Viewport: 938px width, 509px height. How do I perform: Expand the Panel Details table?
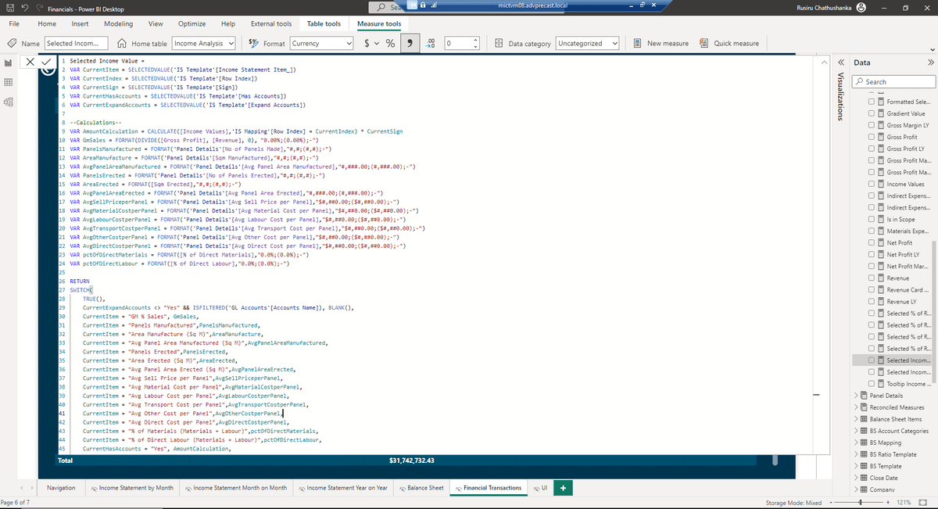click(x=856, y=396)
